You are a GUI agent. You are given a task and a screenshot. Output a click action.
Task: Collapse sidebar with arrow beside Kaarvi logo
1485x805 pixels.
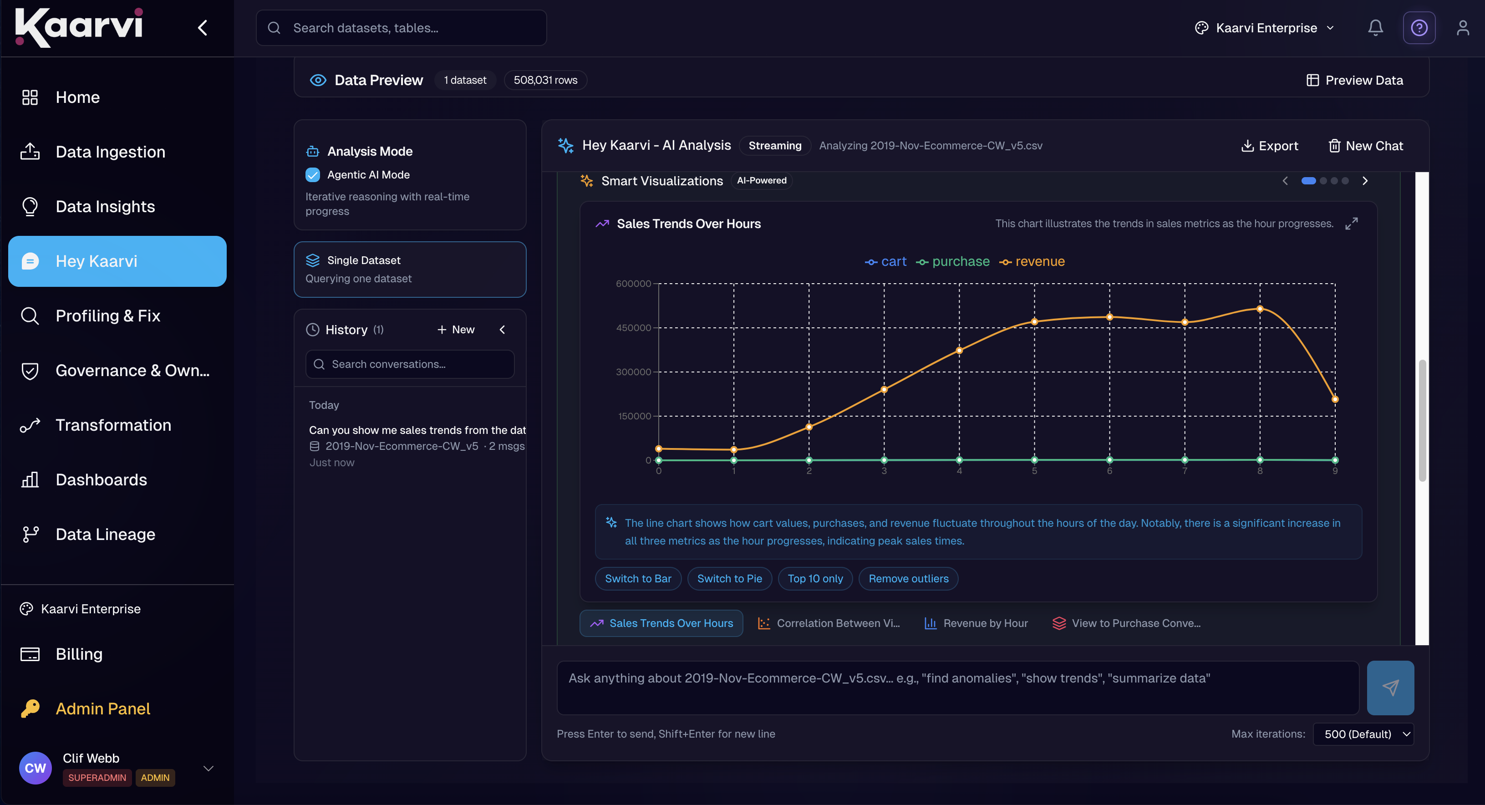tap(202, 28)
